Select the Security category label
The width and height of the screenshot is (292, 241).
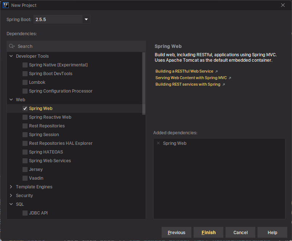(x=24, y=196)
